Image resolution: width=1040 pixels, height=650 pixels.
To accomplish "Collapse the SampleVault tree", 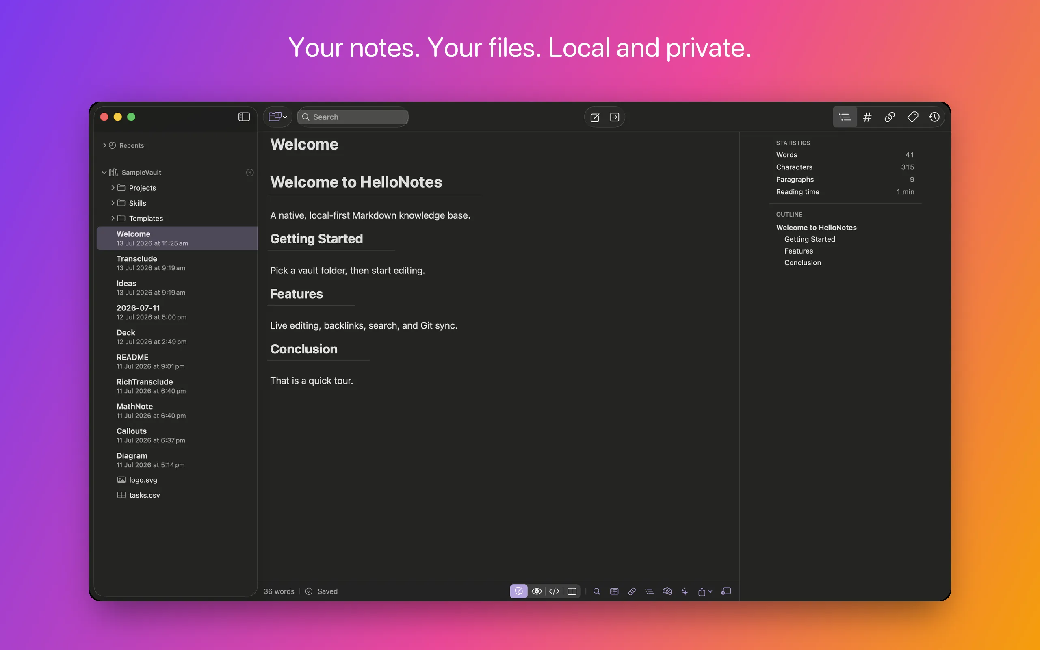I will click(104, 172).
